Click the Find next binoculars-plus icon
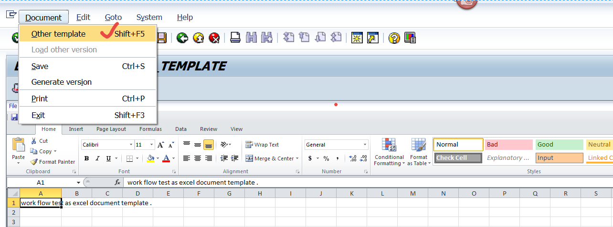Viewport: 613px width, 227px height. tap(266, 38)
